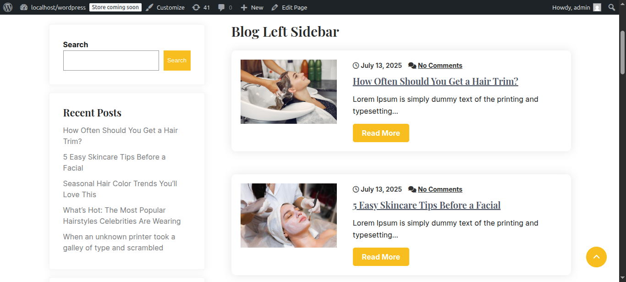Open Read More for the Hair Trim post
The width and height of the screenshot is (626, 282).
click(x=381, y=133)
